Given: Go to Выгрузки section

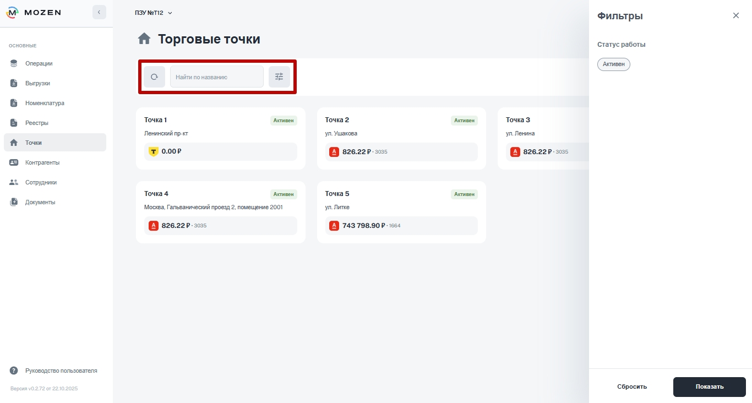Looking at the screenshot, I should [55, 83].
